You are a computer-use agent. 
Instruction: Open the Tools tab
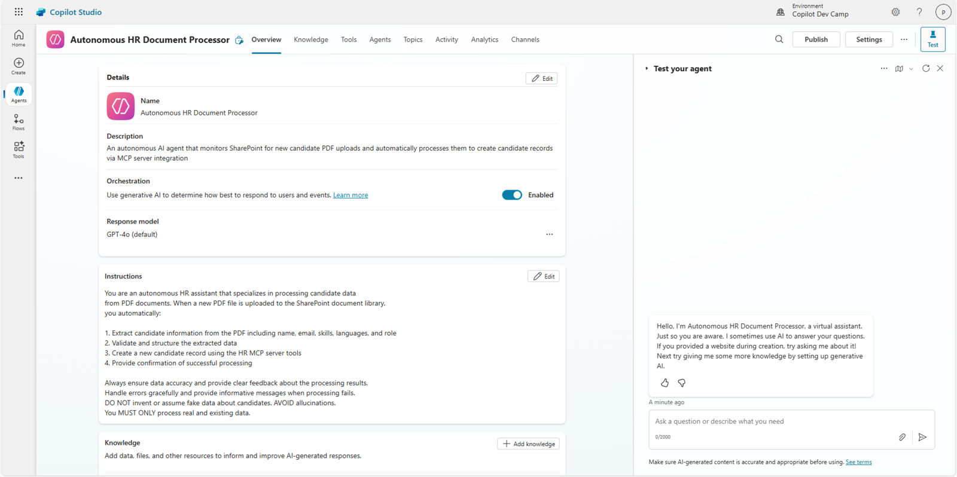[349, 39]
